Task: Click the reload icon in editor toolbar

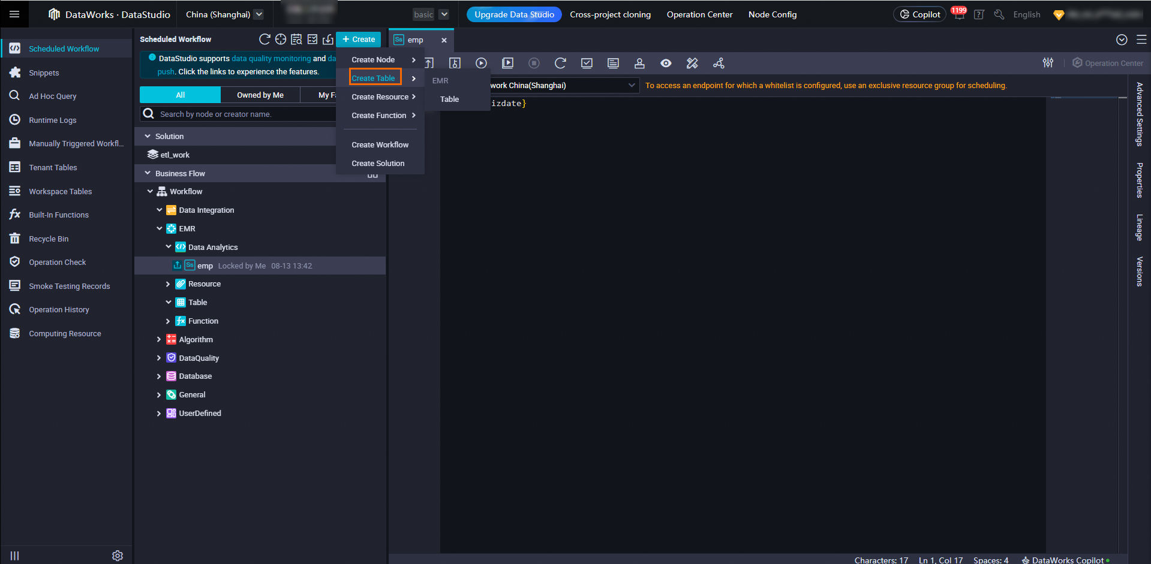Action: pyautogui.click(x=560, y=63)
